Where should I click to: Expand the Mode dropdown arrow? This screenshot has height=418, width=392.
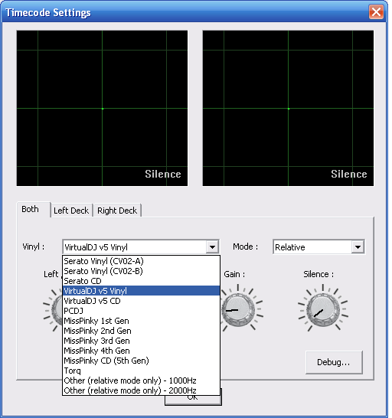[358, 247]
